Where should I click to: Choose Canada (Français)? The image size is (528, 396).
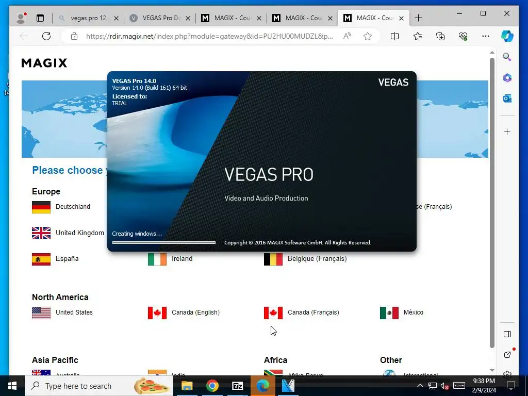[313, 312]
